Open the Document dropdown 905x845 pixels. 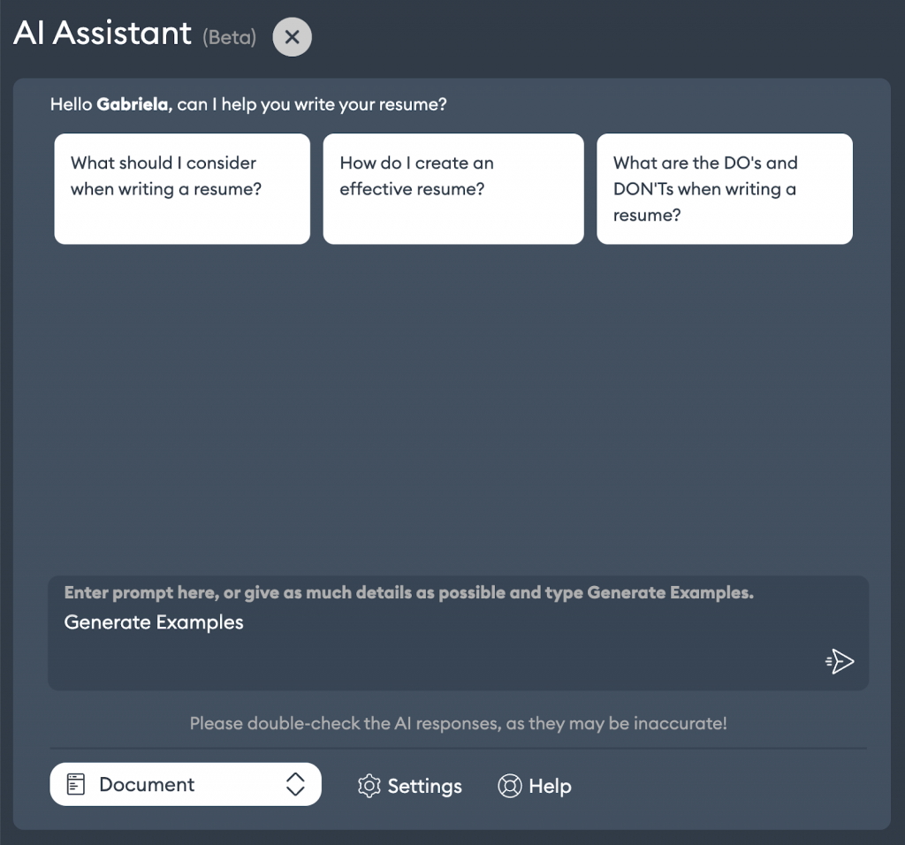(x=186, y=784)
